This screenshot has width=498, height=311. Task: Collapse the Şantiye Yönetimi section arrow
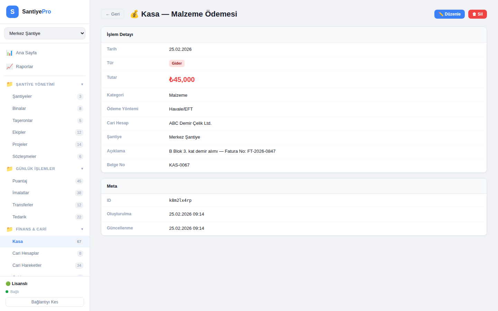click(x=82, y=84)
